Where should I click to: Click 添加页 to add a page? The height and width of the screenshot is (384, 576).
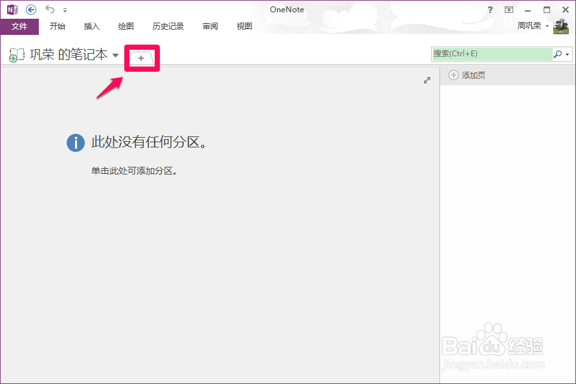(474, 75)
